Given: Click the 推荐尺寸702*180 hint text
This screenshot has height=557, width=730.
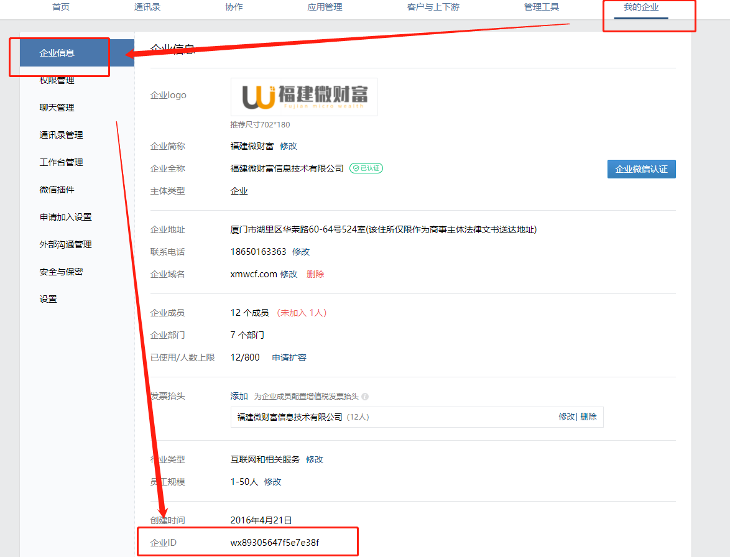Looking at the screenshot, I should (260, 125).
